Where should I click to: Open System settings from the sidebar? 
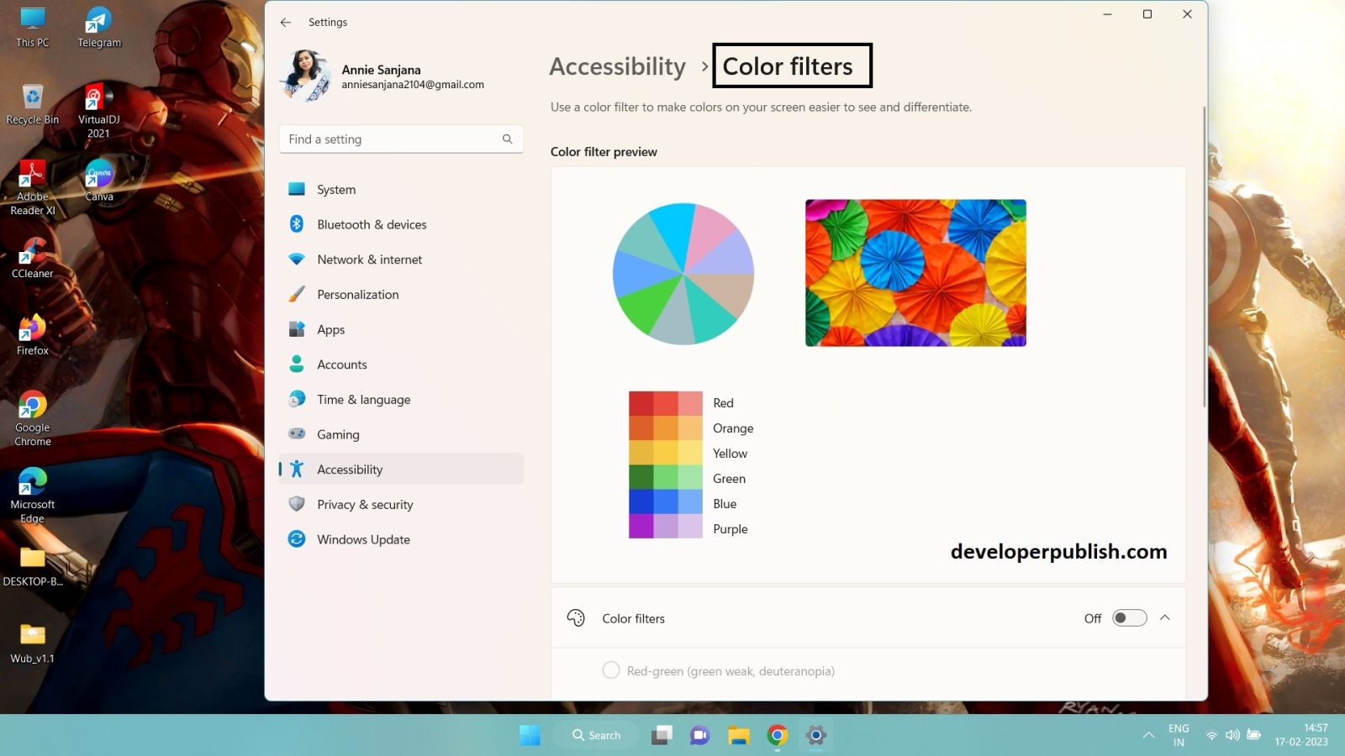pos(335,189)
